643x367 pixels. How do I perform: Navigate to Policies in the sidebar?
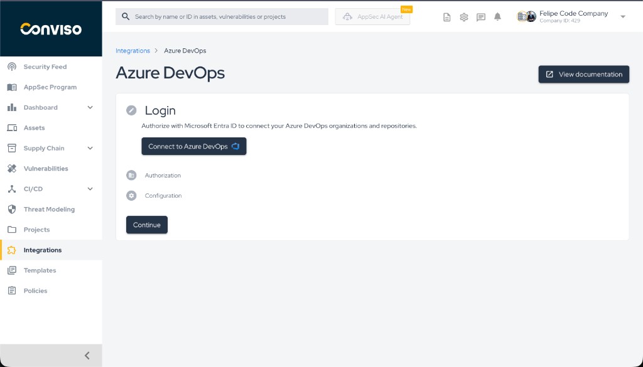36,290
